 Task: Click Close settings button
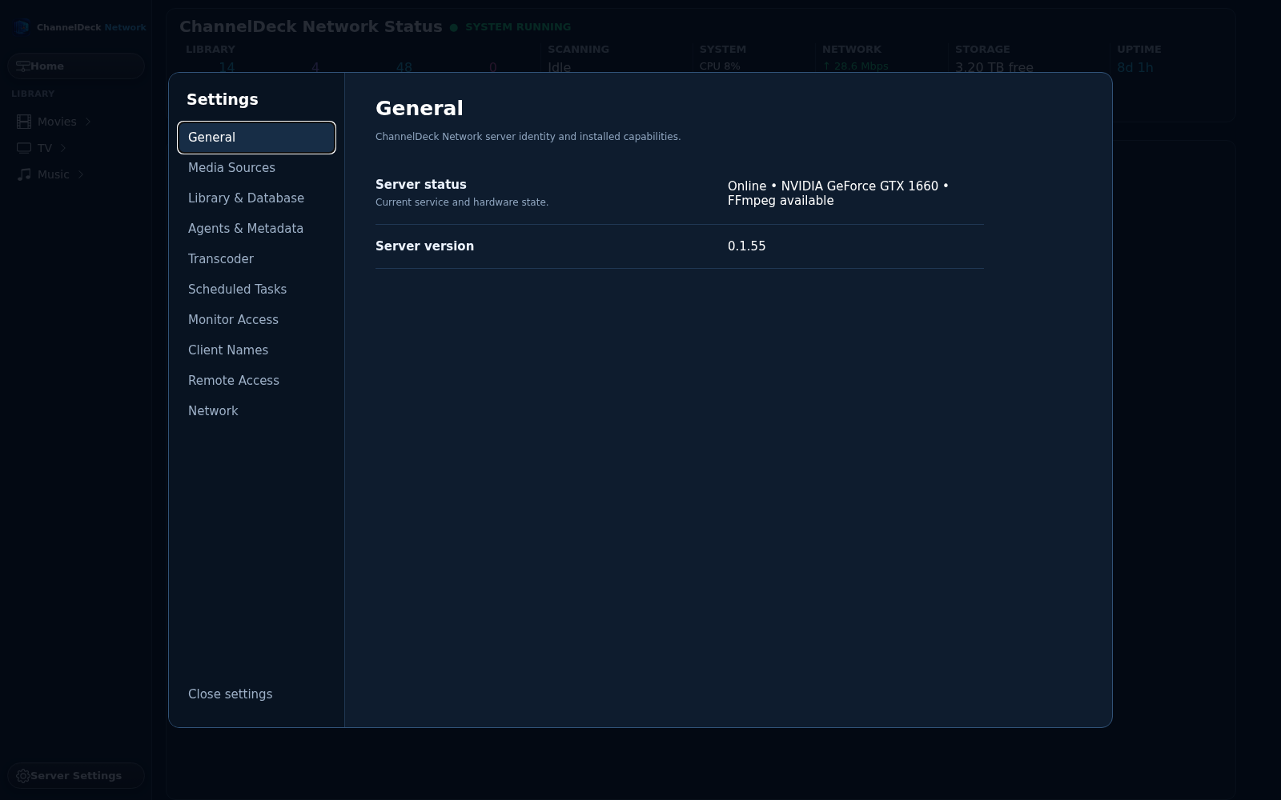[x=256, y=694]
